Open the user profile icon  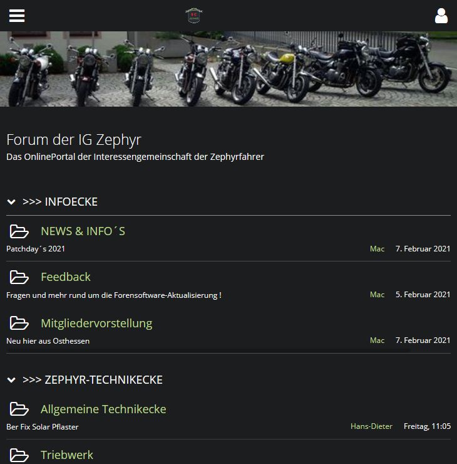(x=441, y=16)
